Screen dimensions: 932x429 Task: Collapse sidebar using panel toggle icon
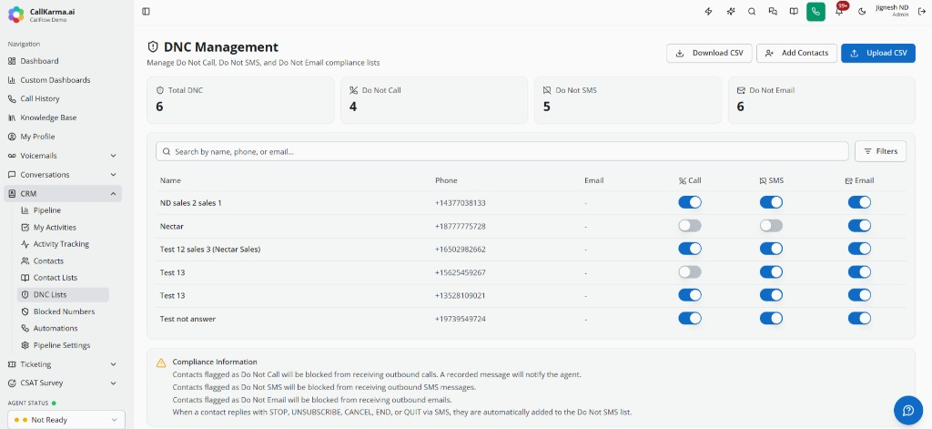click(147, 11)
